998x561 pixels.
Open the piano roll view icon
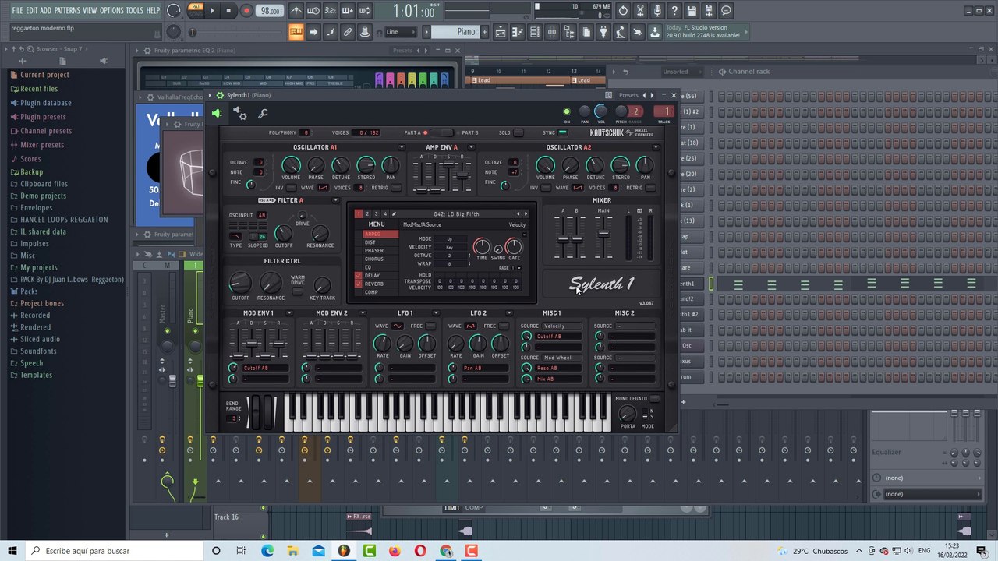point(518,32)
